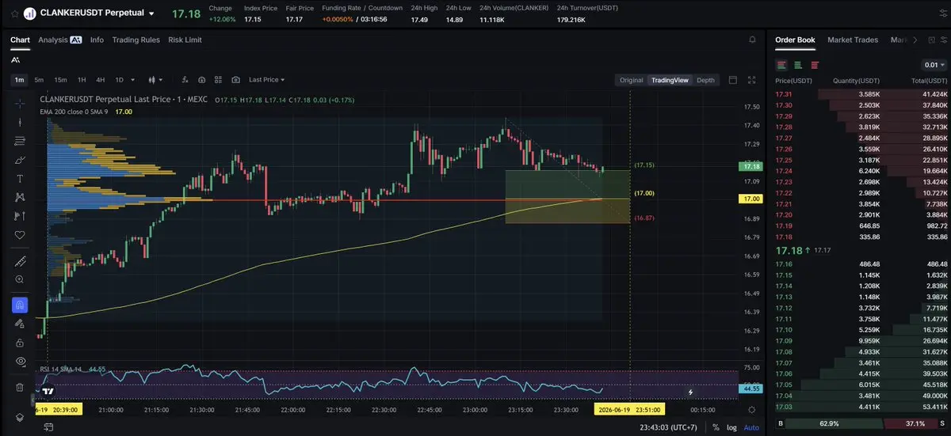951x436 pixels.
Task: Open the Last Price dropdown
Action: (x=266, y=80)
